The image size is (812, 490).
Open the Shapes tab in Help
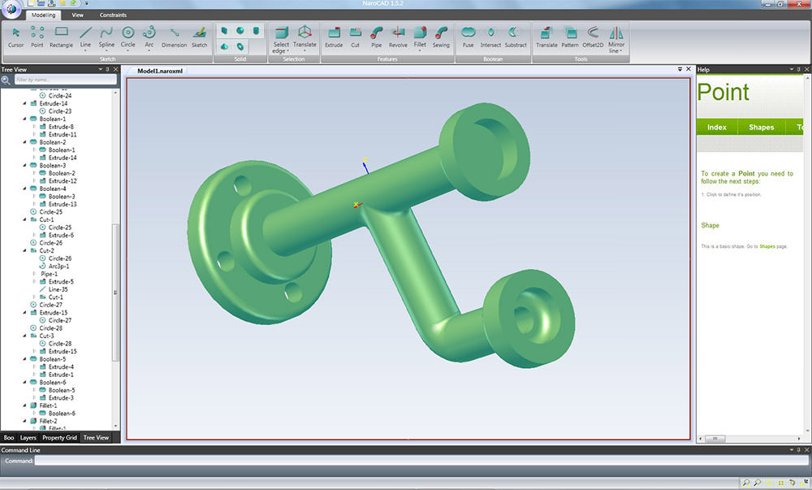tap(761, 128)
